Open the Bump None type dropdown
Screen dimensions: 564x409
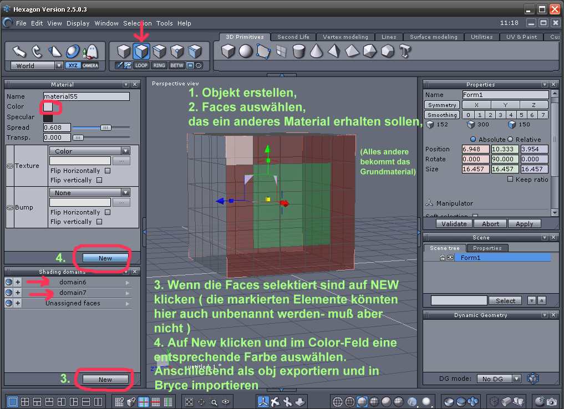pos(125,193)
